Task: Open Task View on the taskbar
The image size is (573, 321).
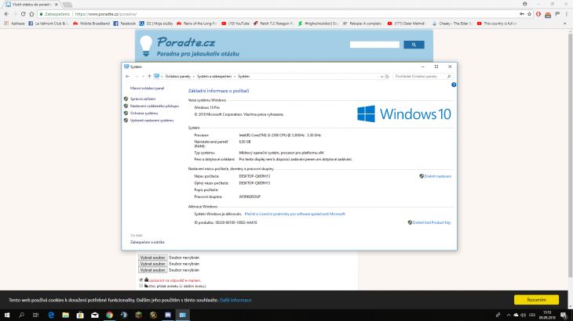Action: click(x=36, y=315)
